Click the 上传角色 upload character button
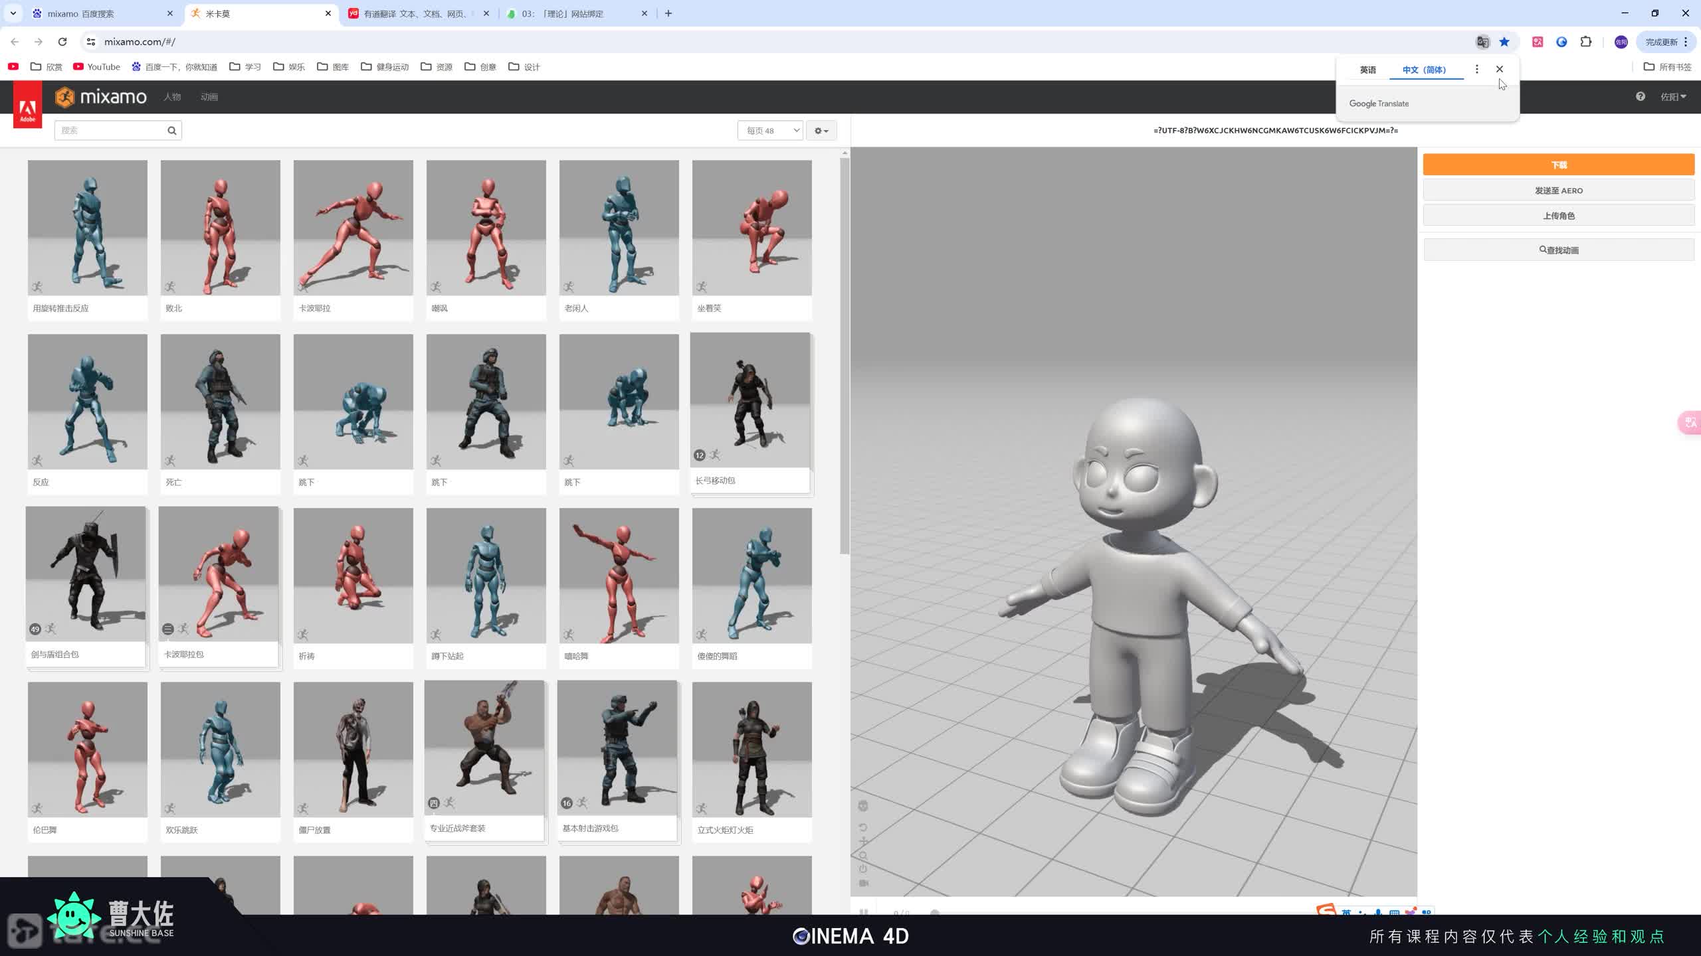This screenshot has height=956, width=1701. pos(1558,216)
